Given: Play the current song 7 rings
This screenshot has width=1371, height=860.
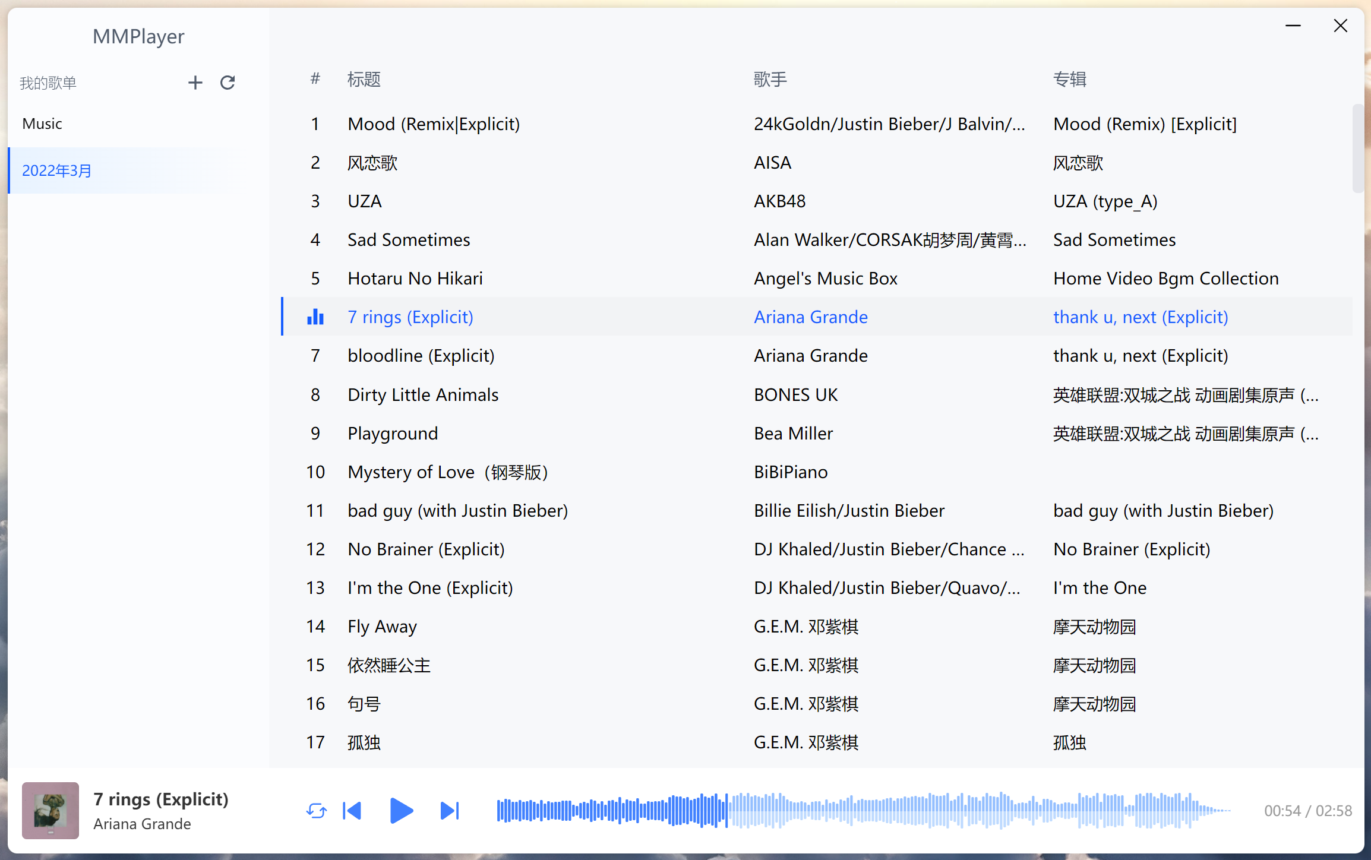Looking at the screenshot, I should tap(402, 810).
